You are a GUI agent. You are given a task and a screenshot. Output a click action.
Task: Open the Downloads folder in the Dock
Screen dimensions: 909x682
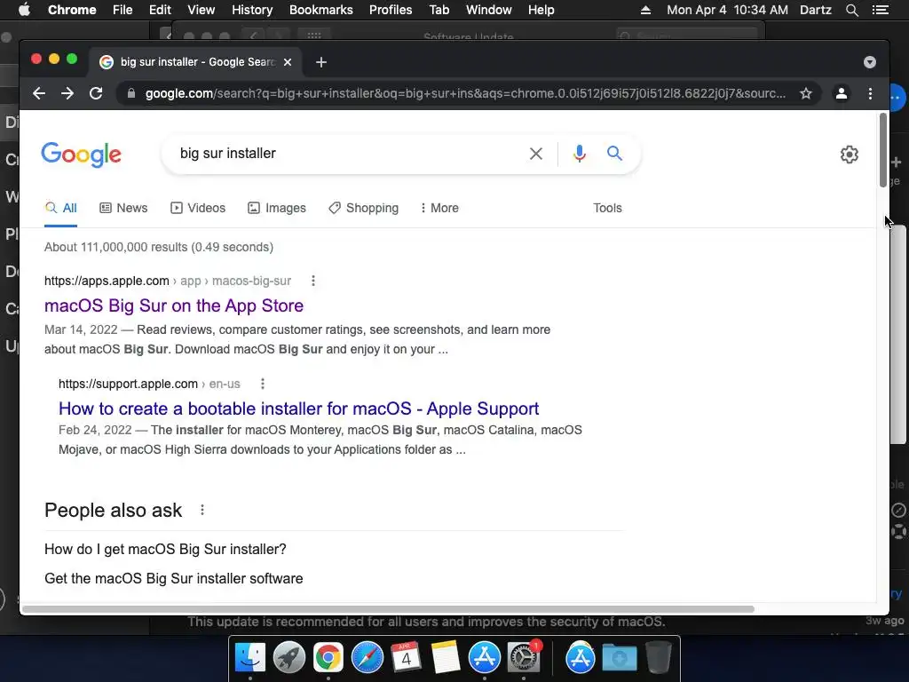[x=619, y=658]
